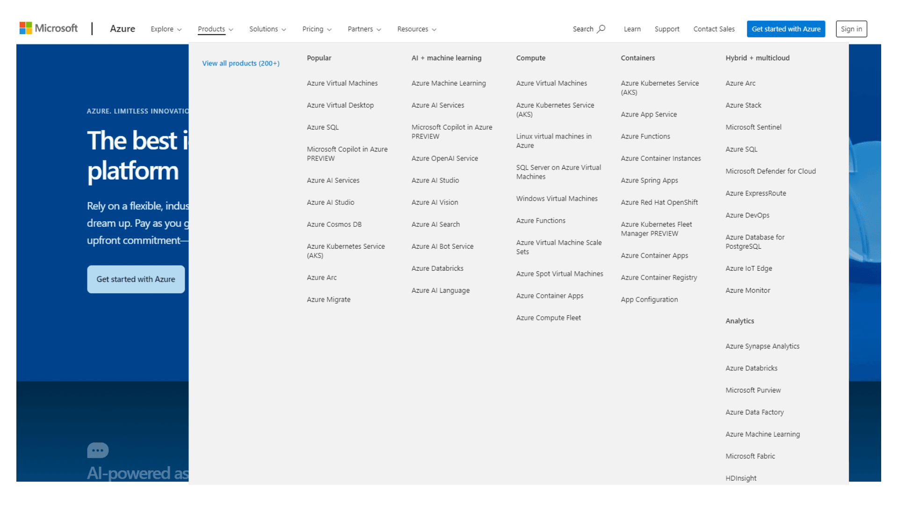Select Azure Virtual Desktop under Popular
Screen dimensions: 898x505
coord(340,105)
